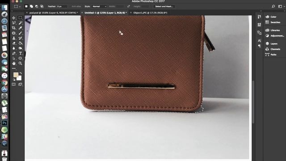This screenshot has width=286, height=161.
Task: Set the foreground color swatch
Action: click(x=16, y=75)
